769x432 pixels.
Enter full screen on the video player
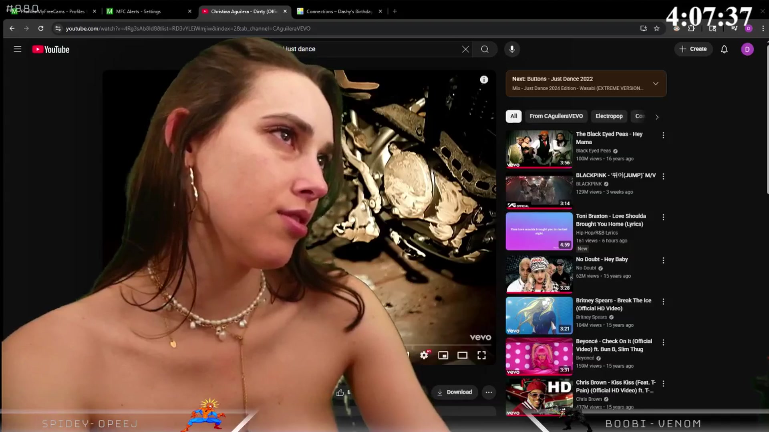click(x=481, y=355)
